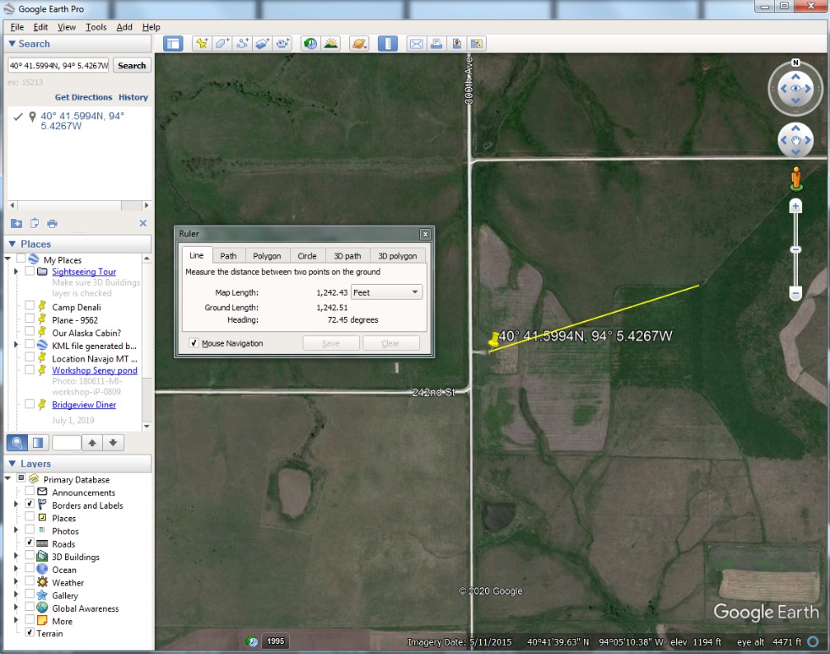This screenshot has width=830, height=654.
Task: Expand Borders and Labels layer
Action: 16,504
